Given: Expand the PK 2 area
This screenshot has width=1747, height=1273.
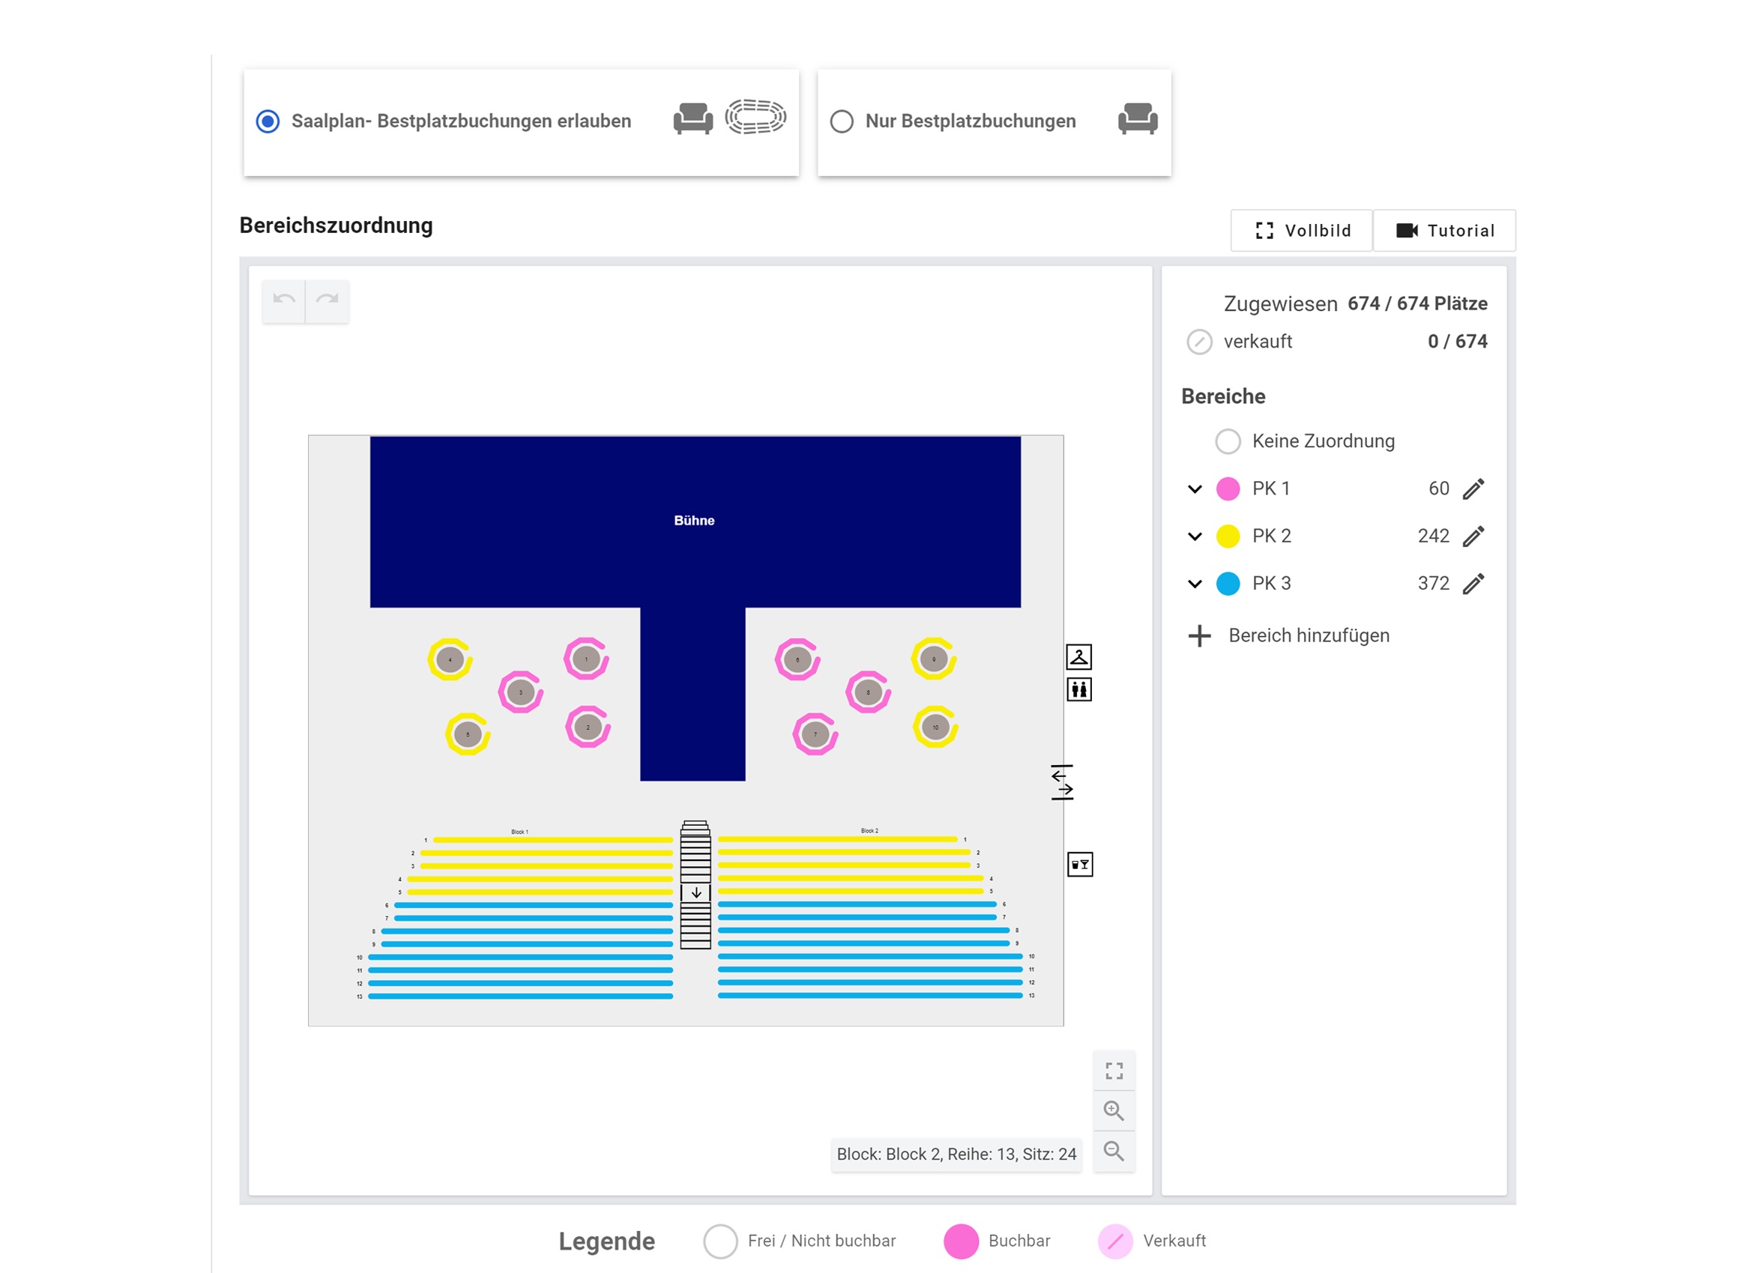Looking at the screenshot, I should pos(1195,536).
